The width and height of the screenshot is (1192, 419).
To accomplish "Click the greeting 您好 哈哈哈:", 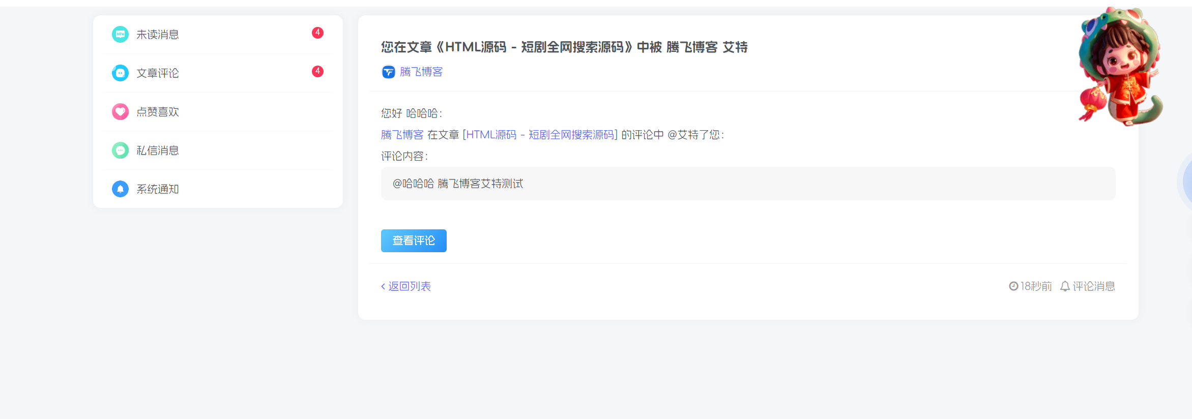I will coord(412,113).
